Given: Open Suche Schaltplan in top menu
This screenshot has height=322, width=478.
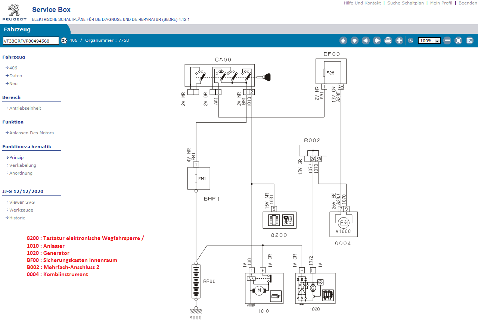Looking at the screenshot, I should tap(405, 3).
